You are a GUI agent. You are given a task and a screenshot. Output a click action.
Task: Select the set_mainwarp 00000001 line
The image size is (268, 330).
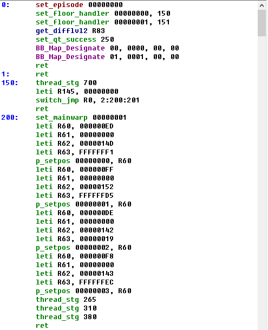coord(81,118)
